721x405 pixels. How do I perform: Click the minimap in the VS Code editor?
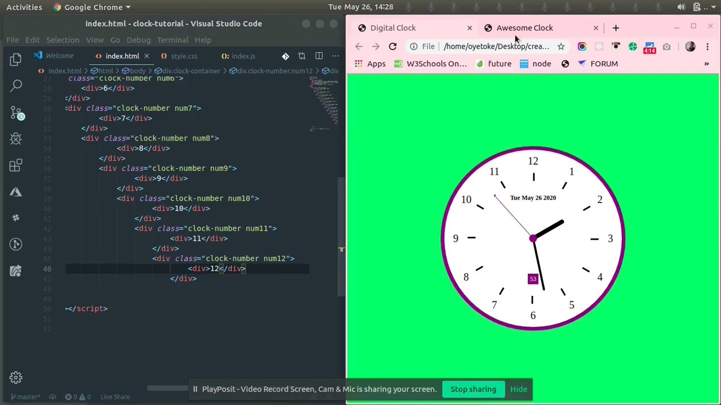pyautogui.click(x=323, y=104)
